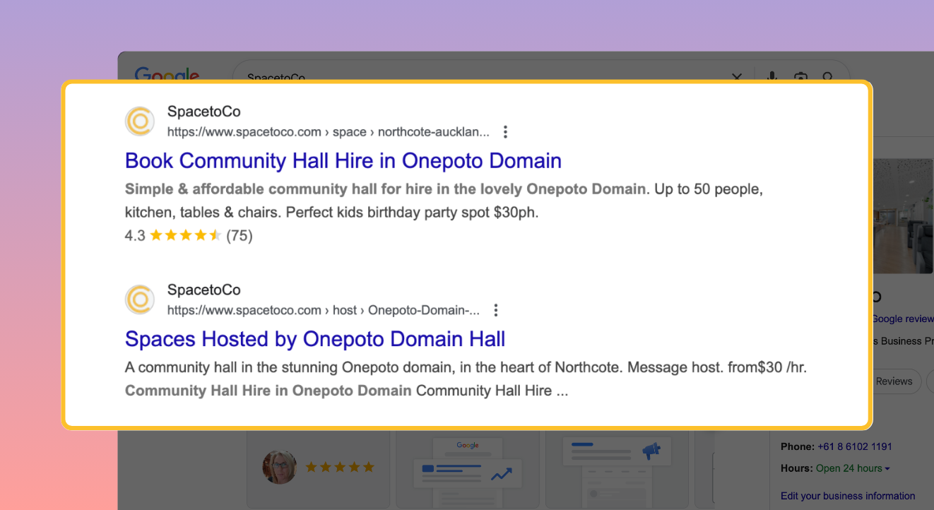Click the second result URL spacetoco.com › host
934x510 pixels.
click(x=324, y=310)
